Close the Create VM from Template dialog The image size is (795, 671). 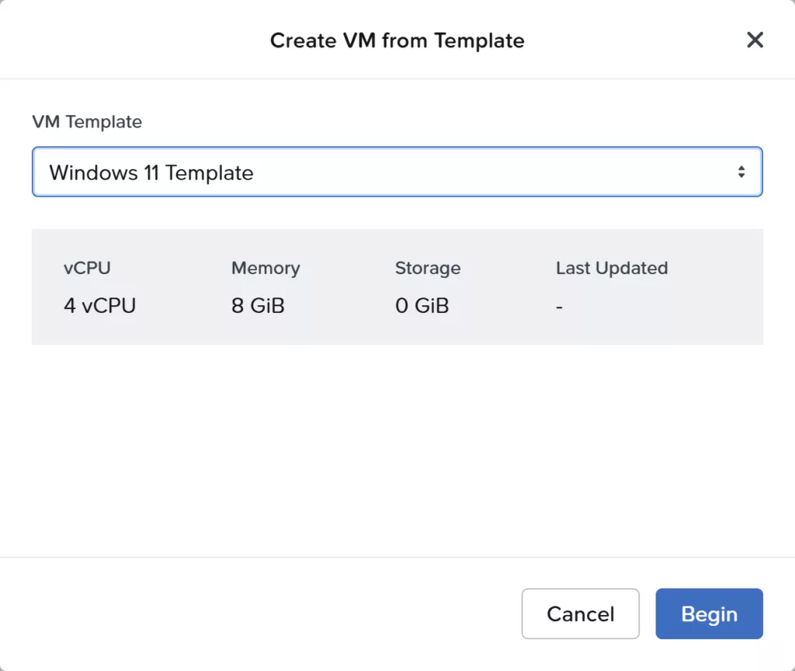click(x=755, y=40)
